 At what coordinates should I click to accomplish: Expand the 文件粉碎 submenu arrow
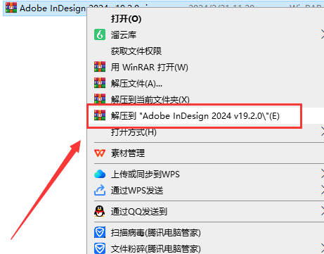(323, 248)
